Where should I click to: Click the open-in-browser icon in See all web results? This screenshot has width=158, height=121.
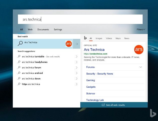103,105
